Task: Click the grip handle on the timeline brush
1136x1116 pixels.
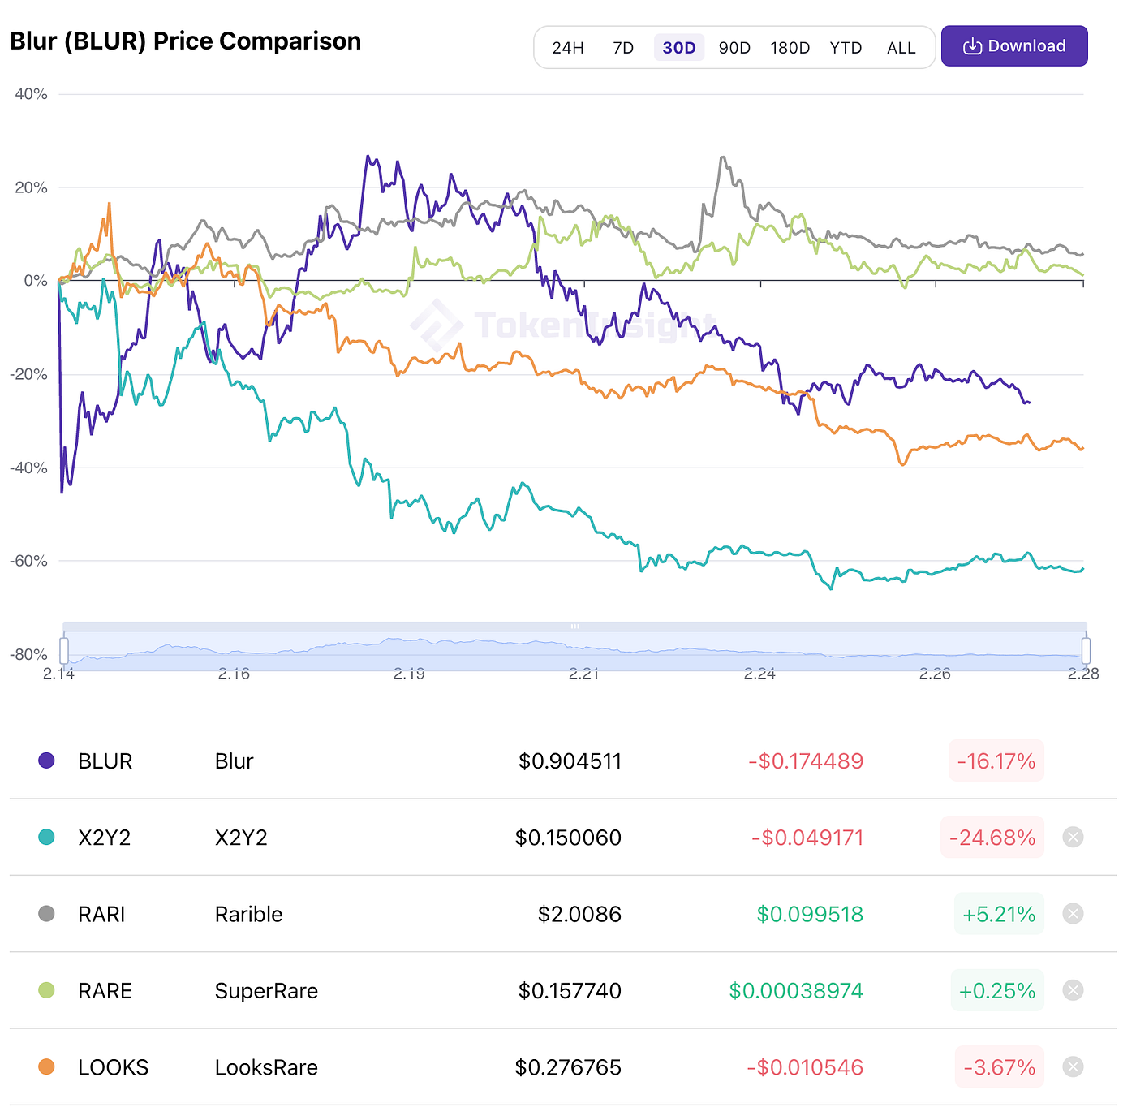Action: pyautogui.click(x=575, y=627)
